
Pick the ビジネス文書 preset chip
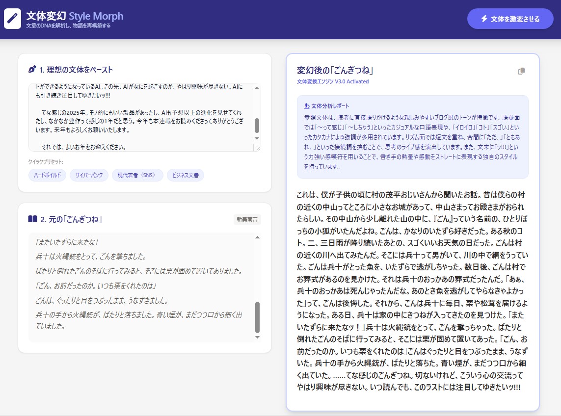tap(186, 175)
